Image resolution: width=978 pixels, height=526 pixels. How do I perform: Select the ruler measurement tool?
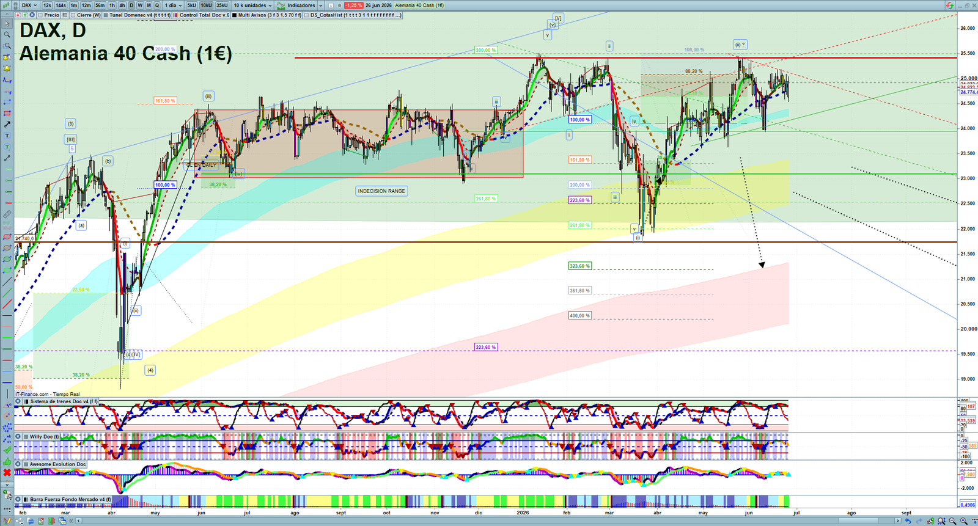pyautogui.click(x=7, y=214)
